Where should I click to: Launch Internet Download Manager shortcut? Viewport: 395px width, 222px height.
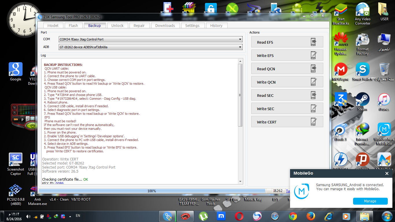coord(363,134)
